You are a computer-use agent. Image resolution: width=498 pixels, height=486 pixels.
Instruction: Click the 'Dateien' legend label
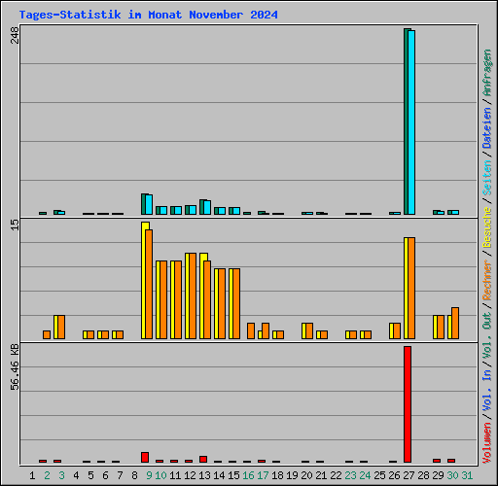487,128
